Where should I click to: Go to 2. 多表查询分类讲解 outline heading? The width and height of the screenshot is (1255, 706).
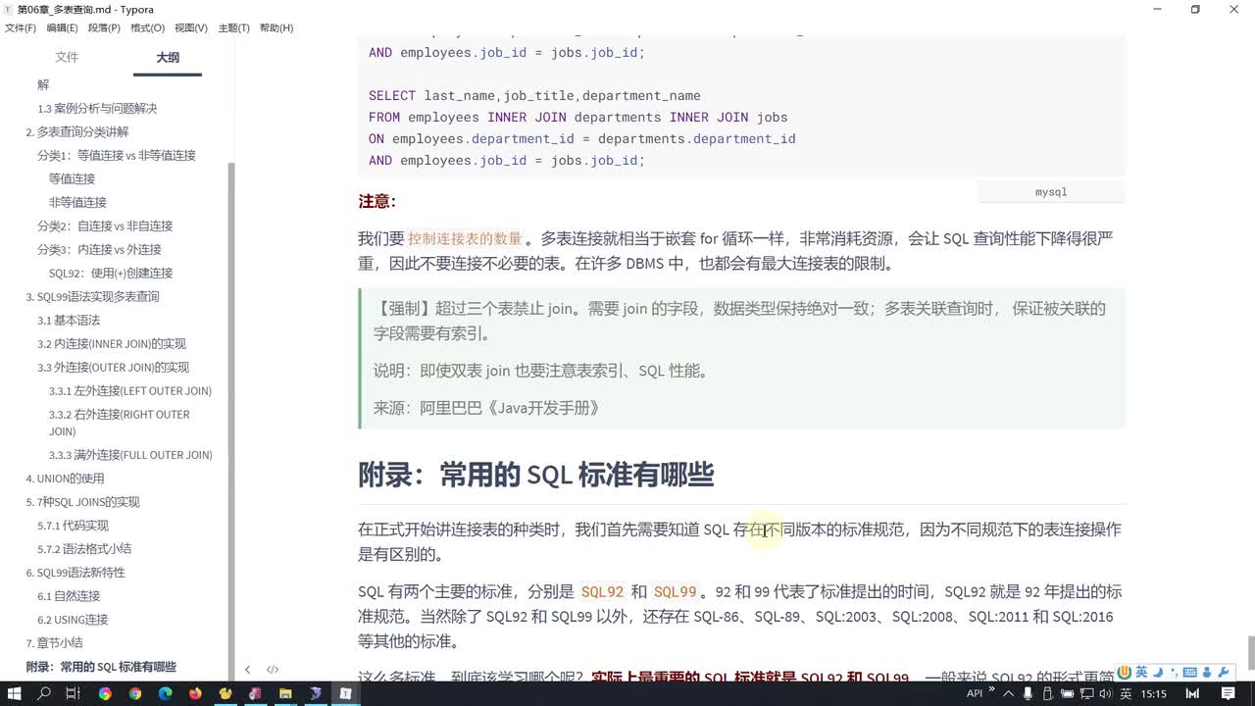[x=77, y=132]
